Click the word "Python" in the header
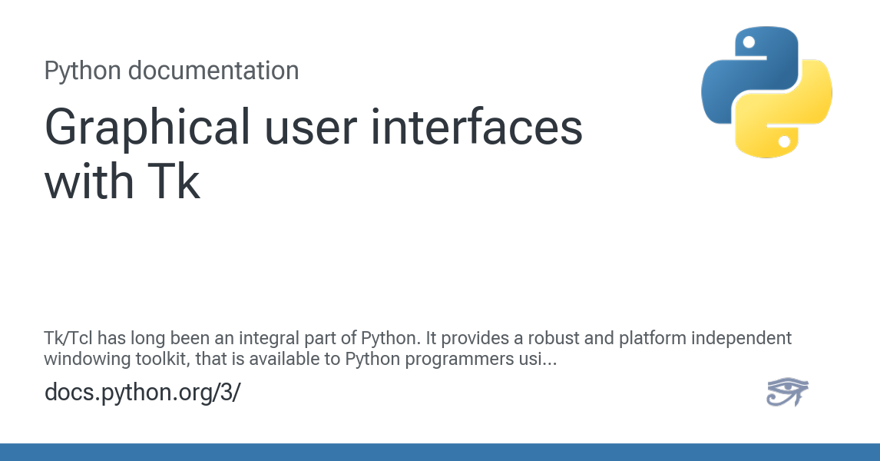This screenshot has width=880, height=461. (82, 71)
